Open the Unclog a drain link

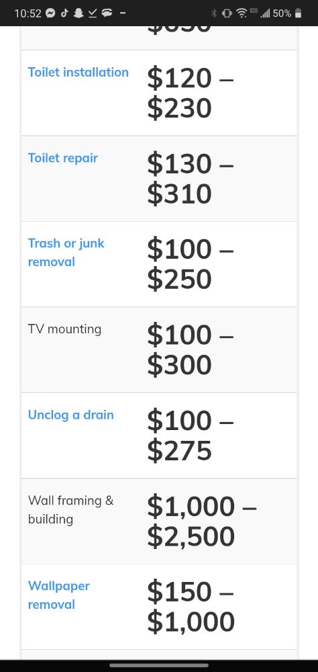tap(71, 415)
